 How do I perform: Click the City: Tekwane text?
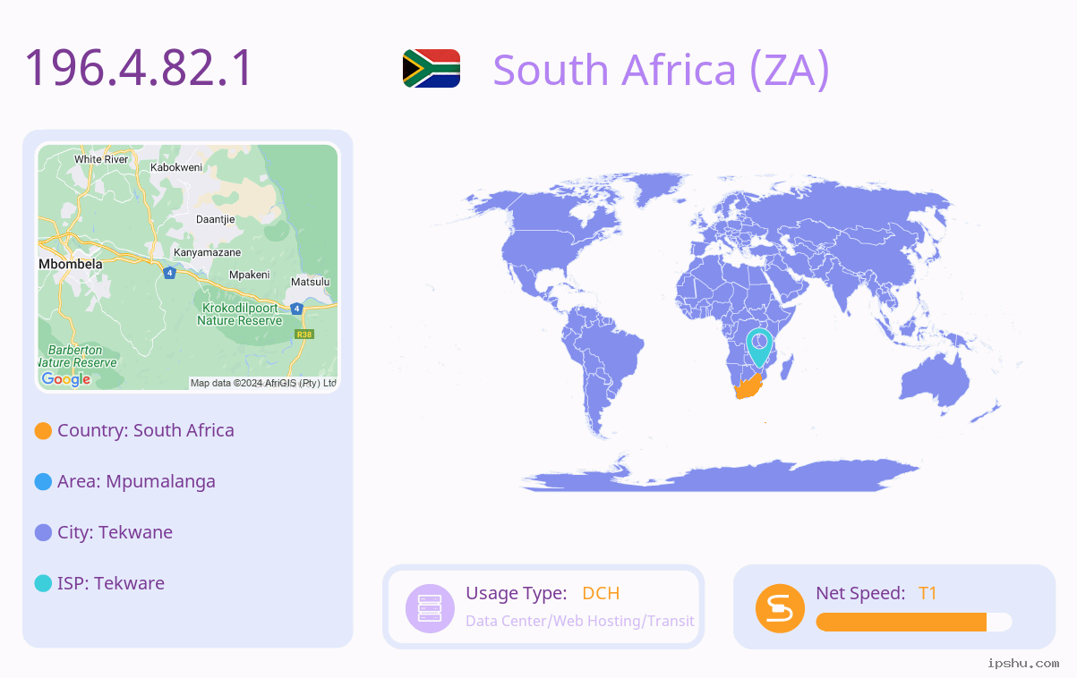point(115,532)
